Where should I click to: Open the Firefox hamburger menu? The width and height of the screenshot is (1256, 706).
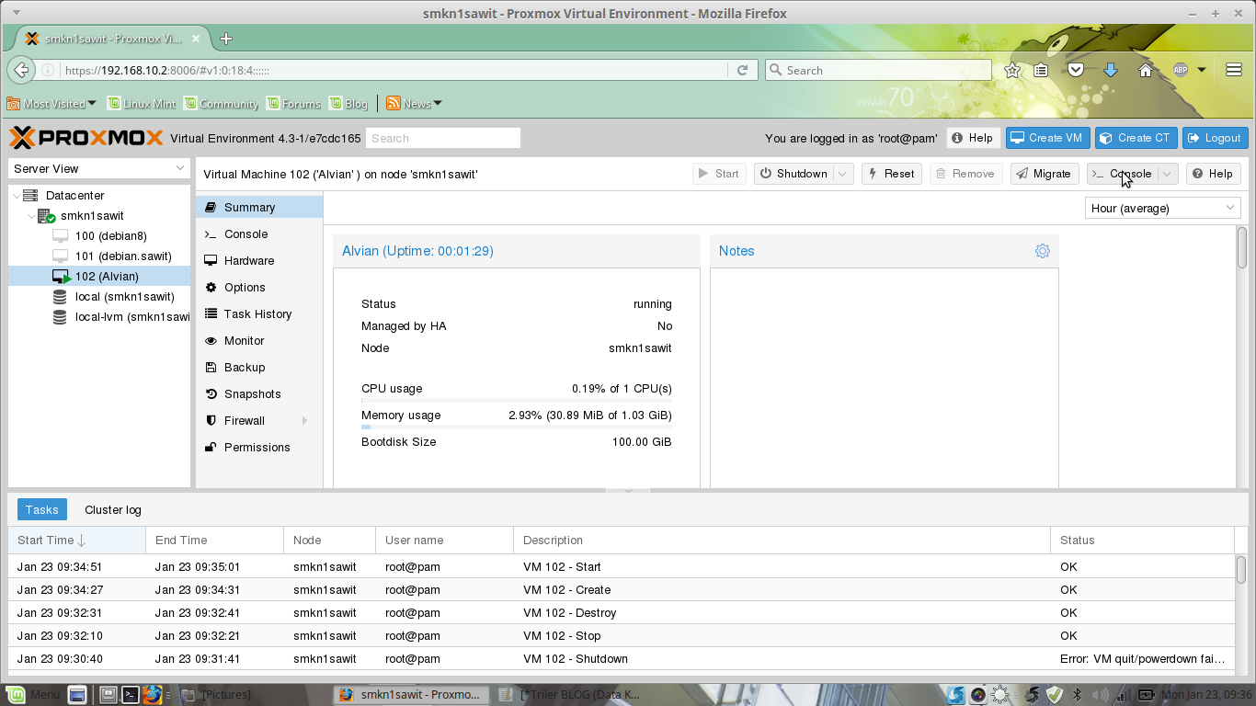1234,70
